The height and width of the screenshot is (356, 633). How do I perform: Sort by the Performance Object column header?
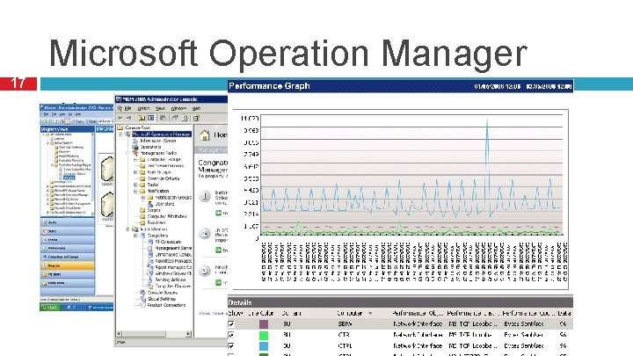point(418,313)
